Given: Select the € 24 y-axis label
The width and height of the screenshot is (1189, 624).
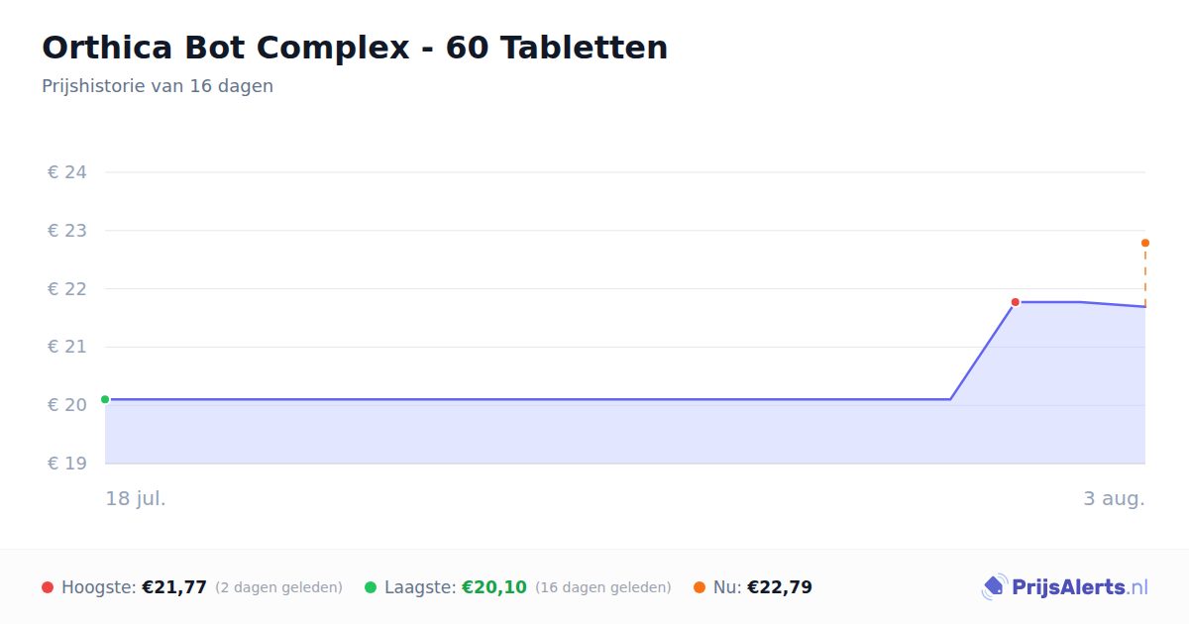Looking at the screenshot, I should coord(67,172).
